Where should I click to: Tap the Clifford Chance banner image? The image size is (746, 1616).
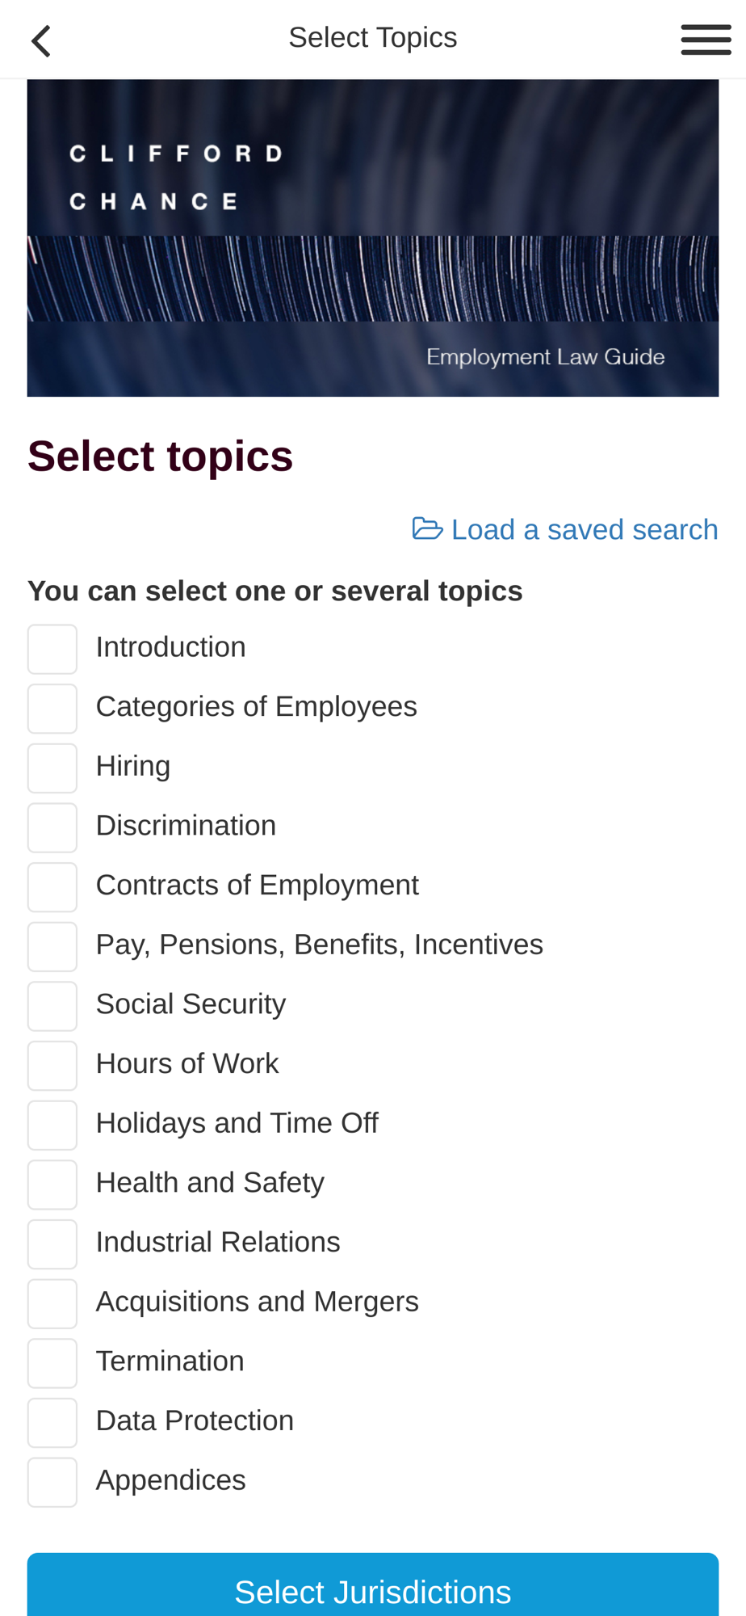click(373, 238)
